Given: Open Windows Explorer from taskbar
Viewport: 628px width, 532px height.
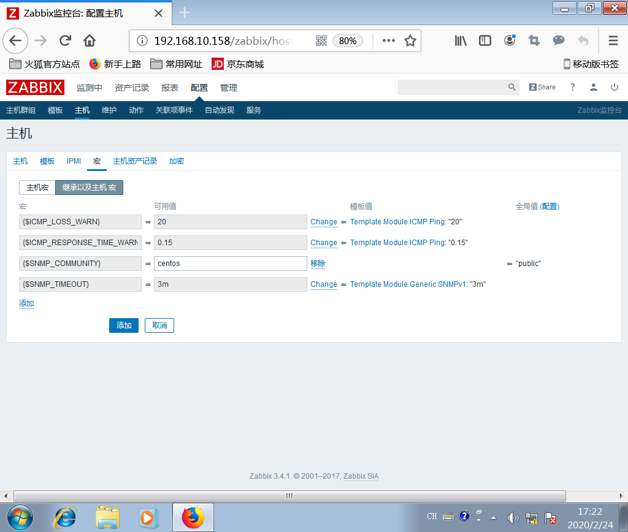Looking at the screenshot, I should [107, 517].
